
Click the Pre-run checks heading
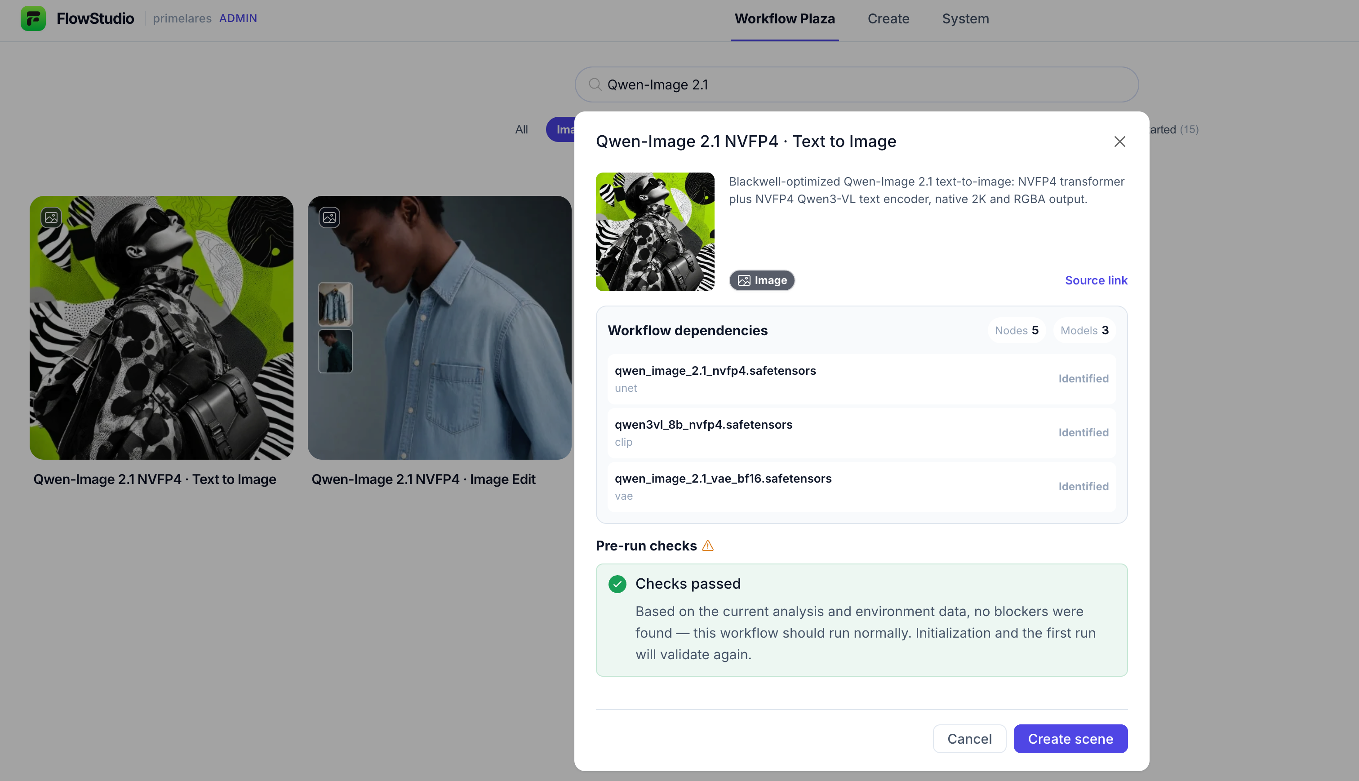pyautogui.click(x=646, y=546)
